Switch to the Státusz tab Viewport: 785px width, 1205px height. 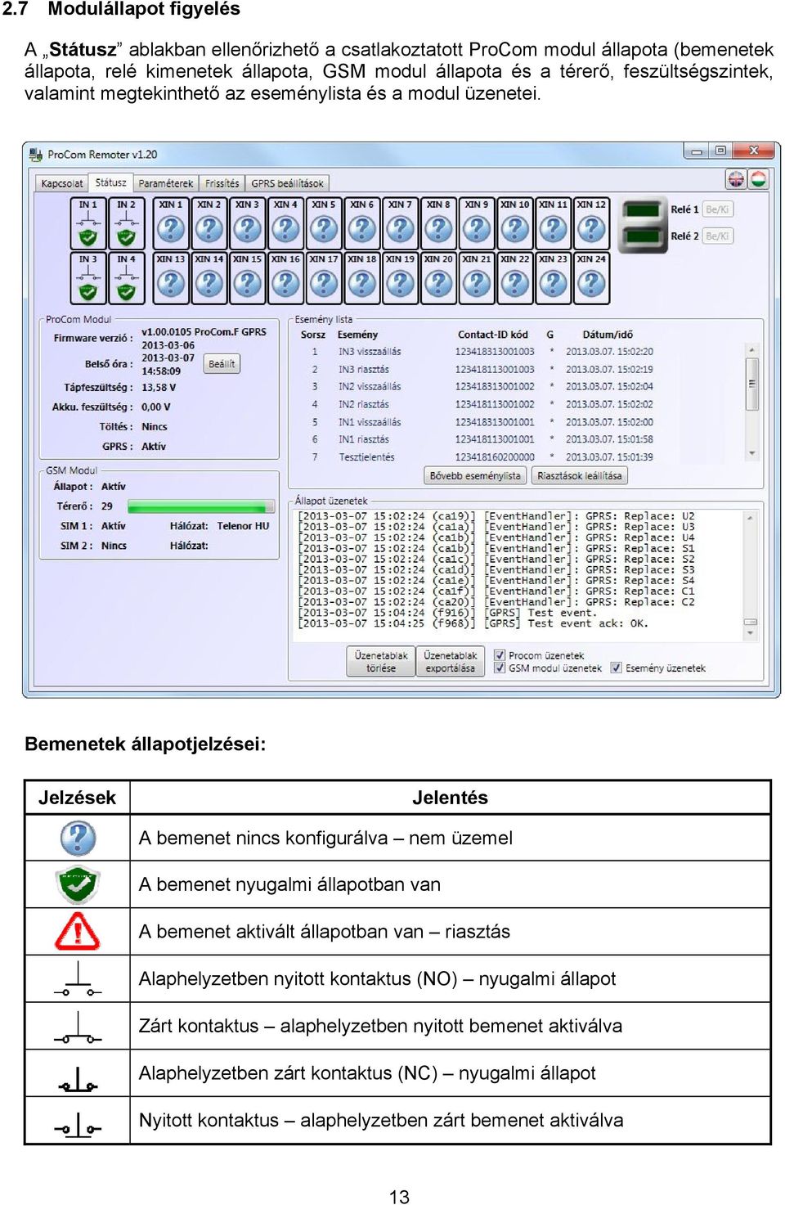tap(110, 182)
